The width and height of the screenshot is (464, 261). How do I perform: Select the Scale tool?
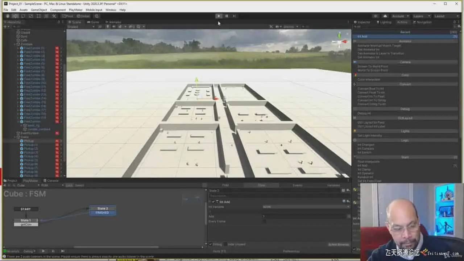click(31, 16)
